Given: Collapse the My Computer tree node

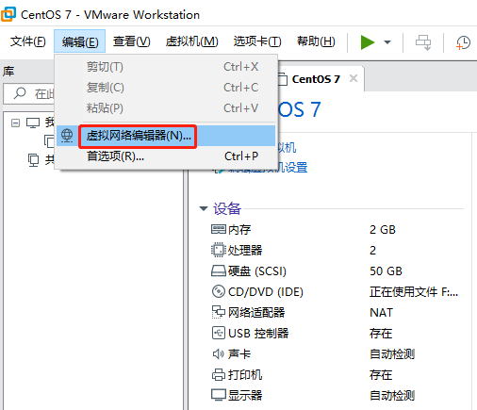Looking at the screenshot, I should [x=15, y=123].
